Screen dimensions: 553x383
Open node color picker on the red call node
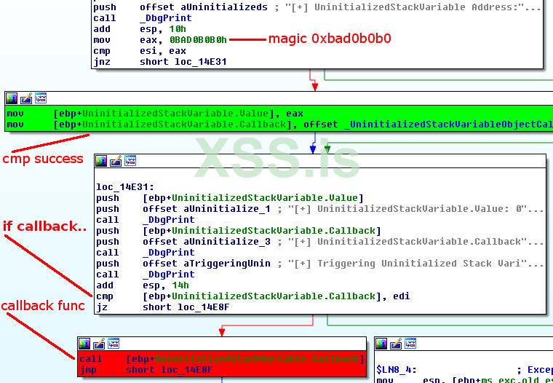[84, 344]
